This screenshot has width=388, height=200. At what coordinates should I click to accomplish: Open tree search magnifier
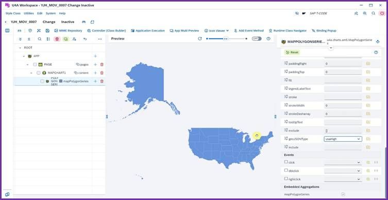pos(40,39)
